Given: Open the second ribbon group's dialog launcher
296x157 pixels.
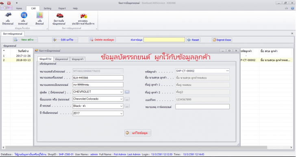Looking at the screenshot, I should (96, 29).
